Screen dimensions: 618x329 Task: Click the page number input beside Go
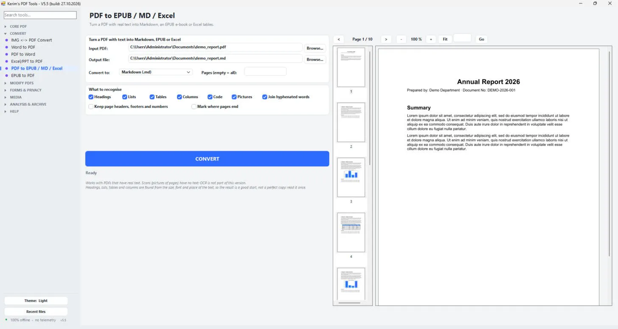(x=462, y=38)
